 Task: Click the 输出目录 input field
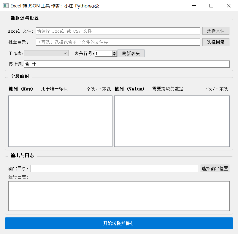click(114, 168)
